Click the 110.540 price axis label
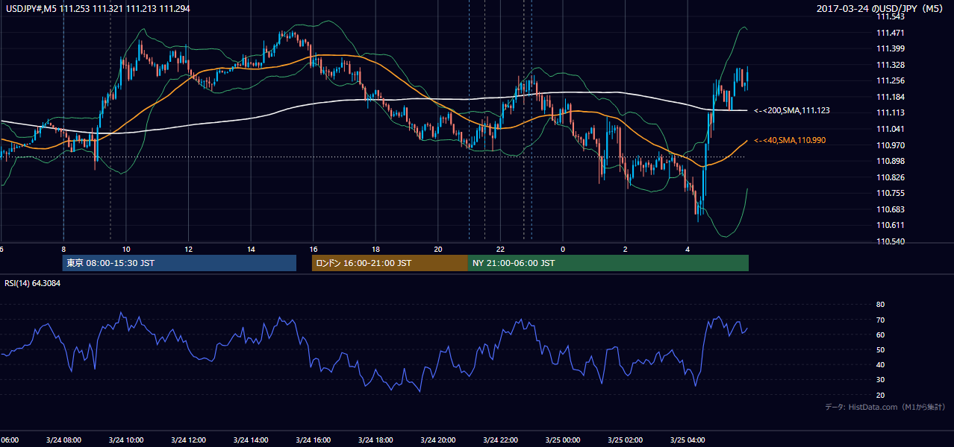This screenshot has height=447, width=954. (891, 241)
